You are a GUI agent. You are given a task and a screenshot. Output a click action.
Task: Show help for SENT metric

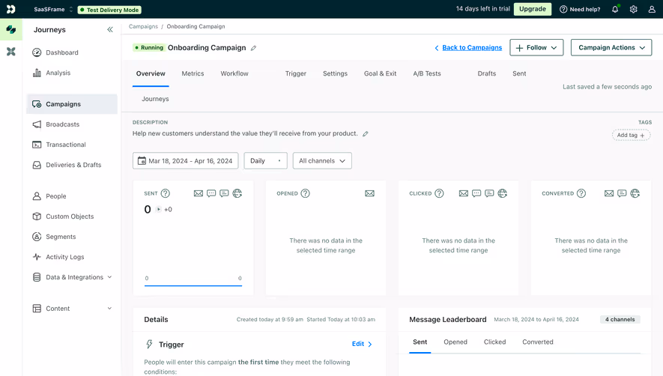[166, 193]
